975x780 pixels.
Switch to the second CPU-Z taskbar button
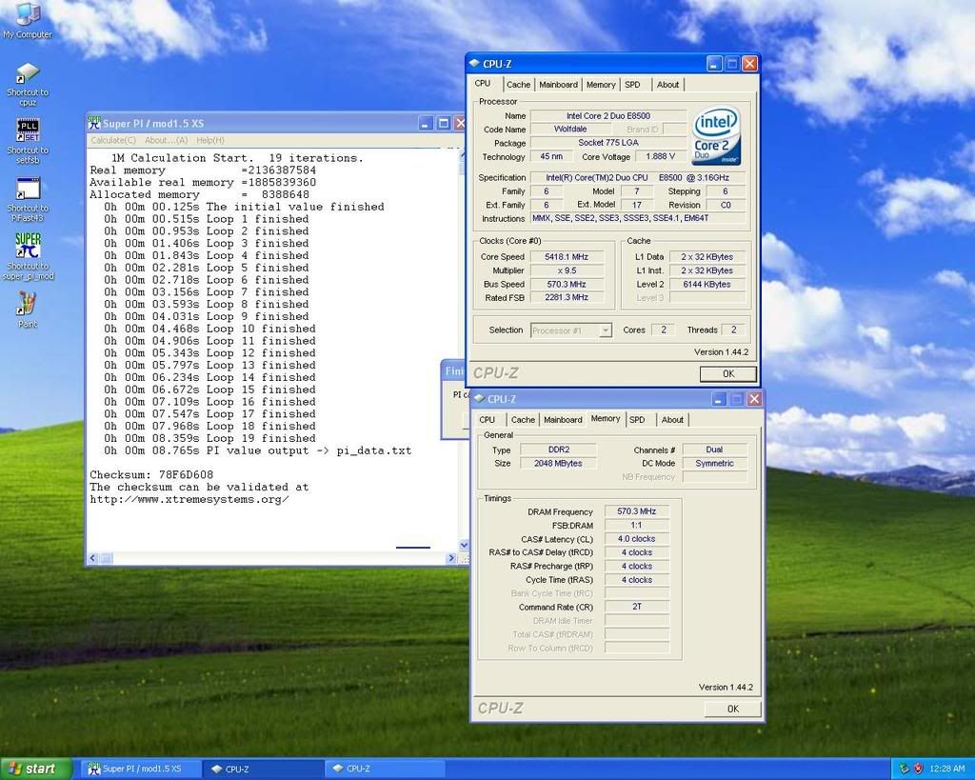[385, 769]
